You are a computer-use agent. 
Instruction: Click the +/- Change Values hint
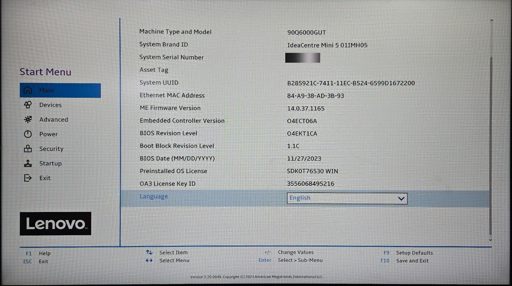tap(289, 252)
